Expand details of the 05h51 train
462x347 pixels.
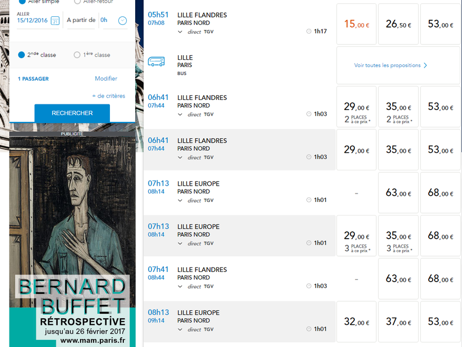pyautogui.click(x=180, y=32)
